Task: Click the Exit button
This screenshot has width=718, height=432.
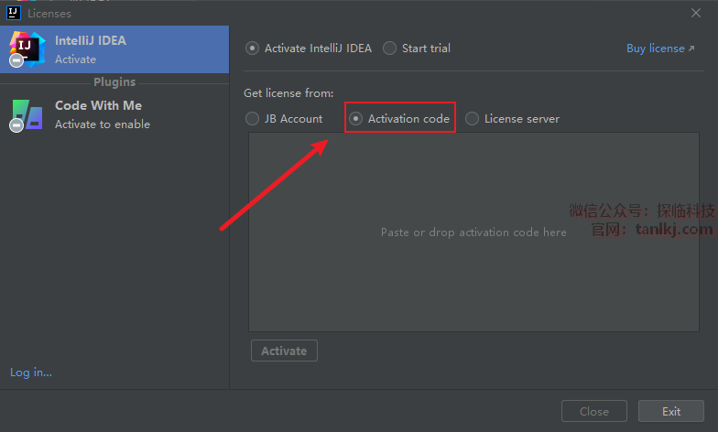Action: click(x=671, y=412)
